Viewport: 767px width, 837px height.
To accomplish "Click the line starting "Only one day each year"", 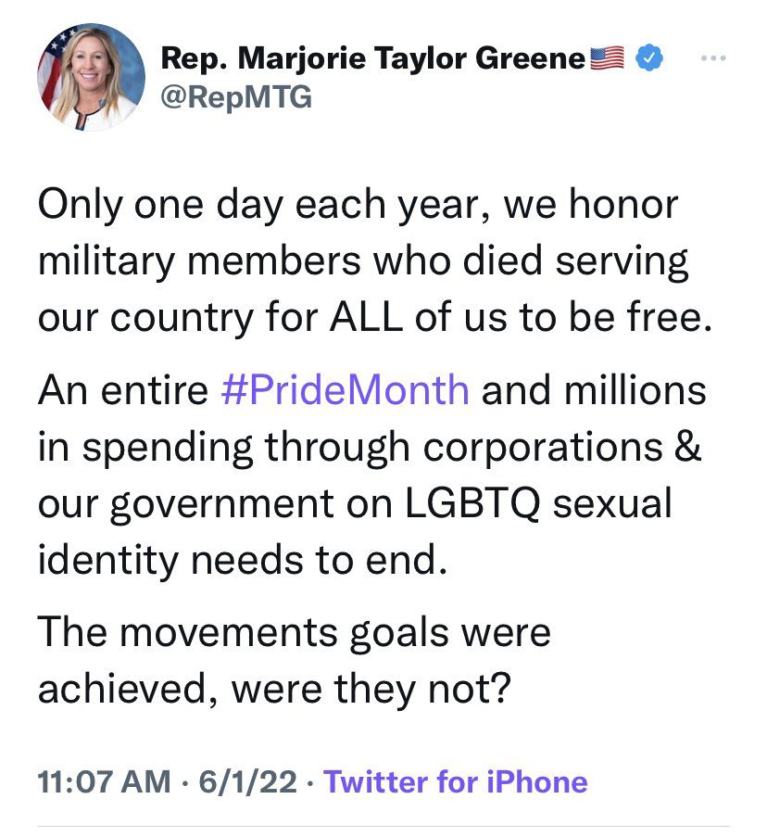I will click(358, 205).
